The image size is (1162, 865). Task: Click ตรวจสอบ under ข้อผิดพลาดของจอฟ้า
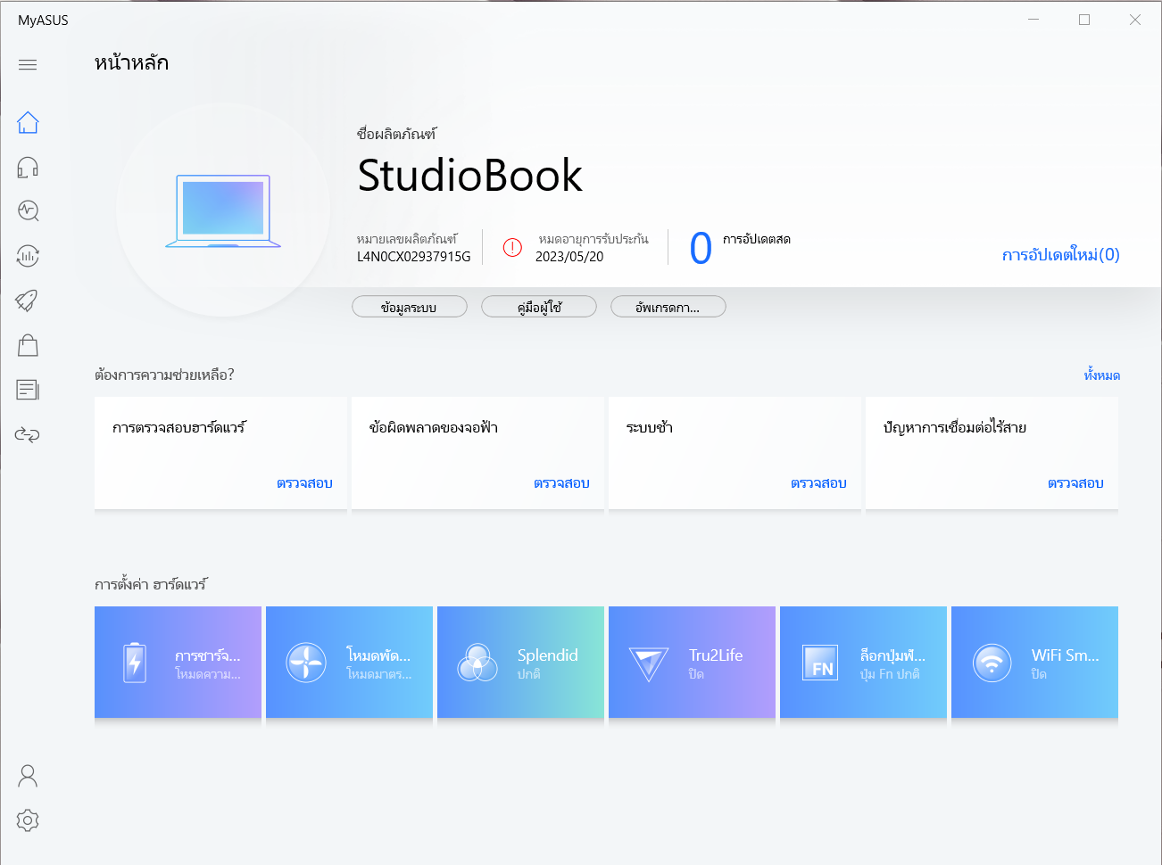point(561,483)
